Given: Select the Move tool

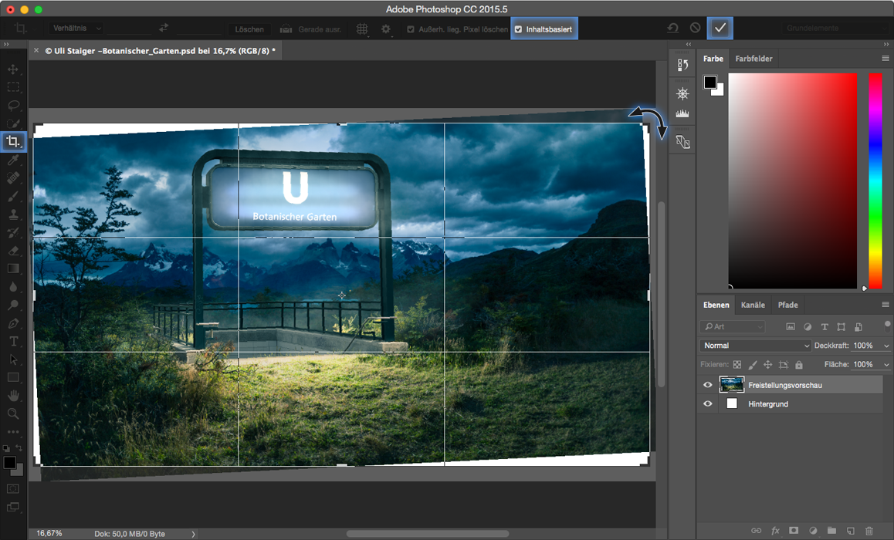Looking at the screenshot, I should 12,69.
